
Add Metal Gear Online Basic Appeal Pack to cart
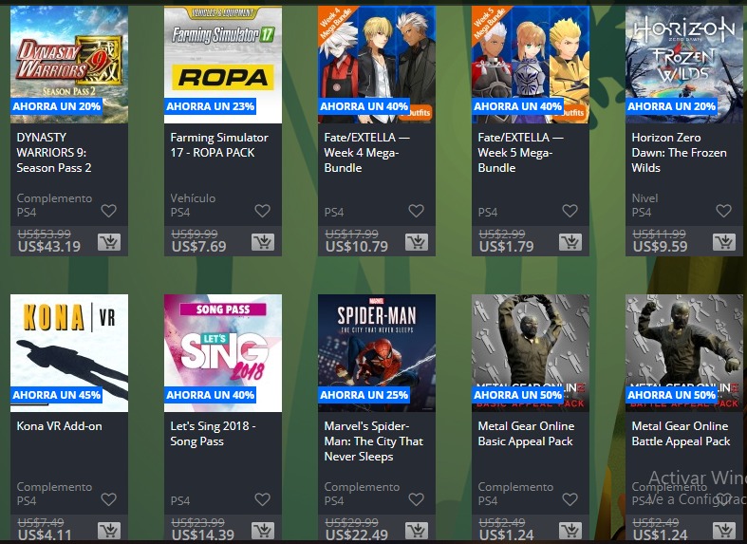tap(570, 531)
